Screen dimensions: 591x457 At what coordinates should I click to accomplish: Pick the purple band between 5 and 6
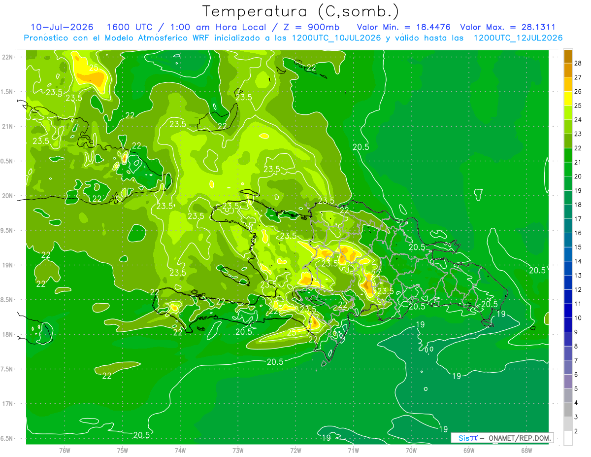coord(568,382)
